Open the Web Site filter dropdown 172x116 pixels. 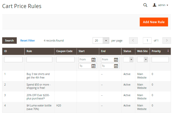142,60
